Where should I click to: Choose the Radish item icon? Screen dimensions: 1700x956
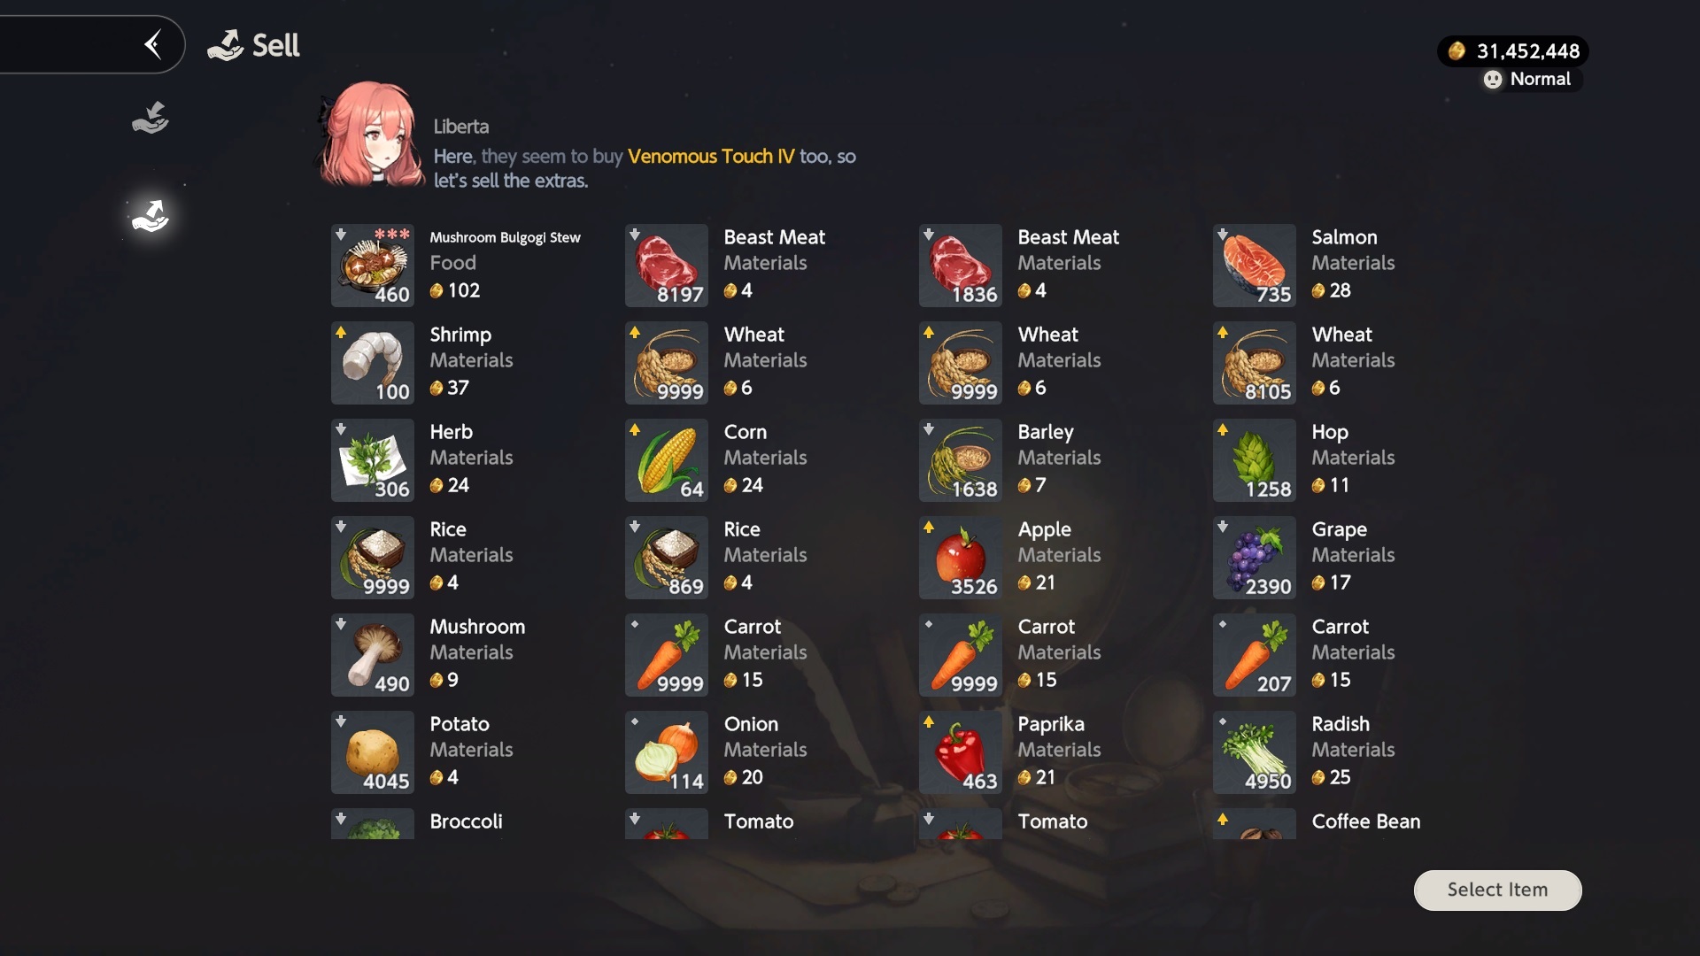[x=1255, y=752]
